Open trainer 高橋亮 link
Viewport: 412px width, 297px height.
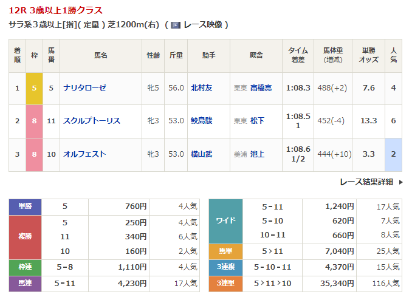[x=261, y=88]
